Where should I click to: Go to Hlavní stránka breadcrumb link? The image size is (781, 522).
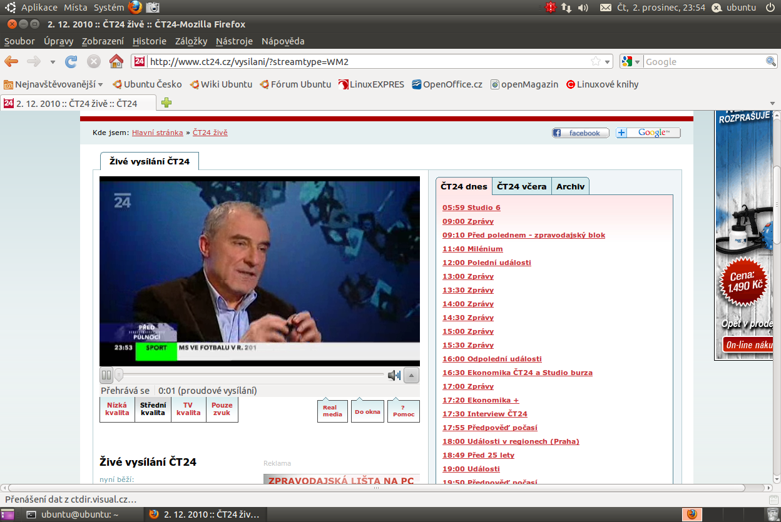click(x=158, y=133)
